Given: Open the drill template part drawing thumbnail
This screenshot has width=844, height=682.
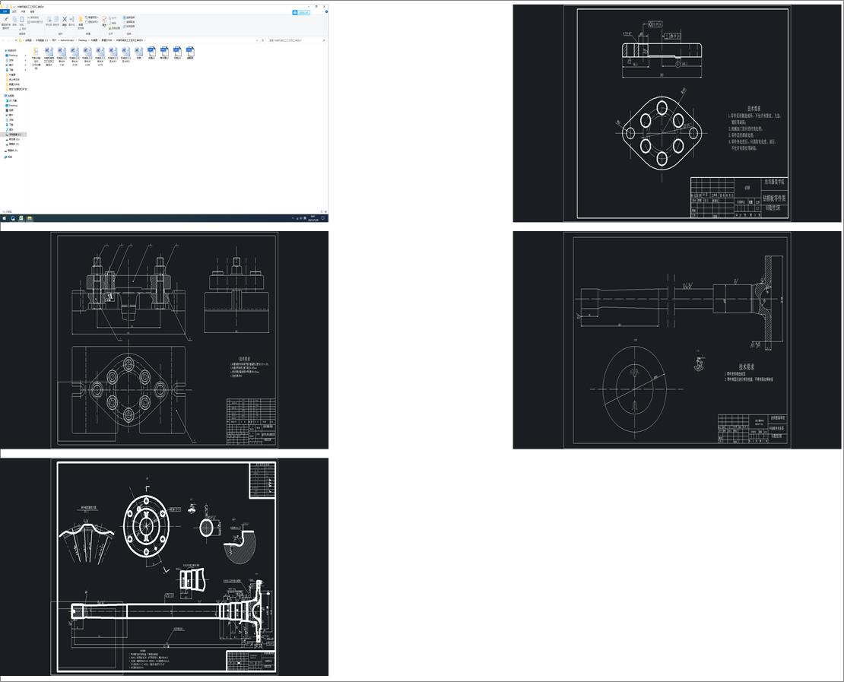Looking at the screenshot, I should click(x=677, y=113).
